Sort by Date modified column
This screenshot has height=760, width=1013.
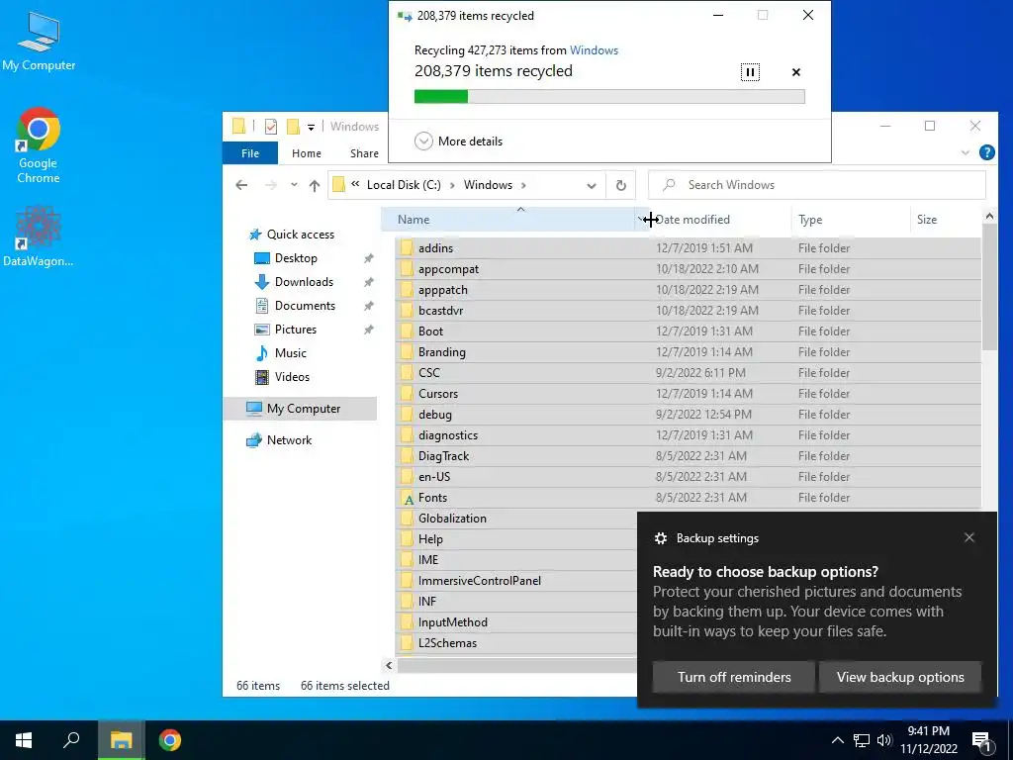tap(721, 220)
